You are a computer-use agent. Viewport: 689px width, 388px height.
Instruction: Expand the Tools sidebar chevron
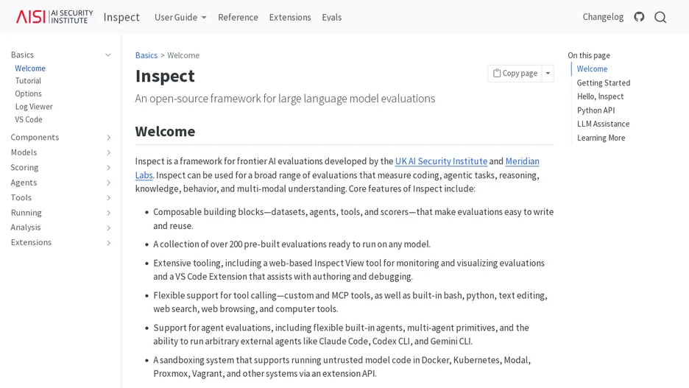108,198
